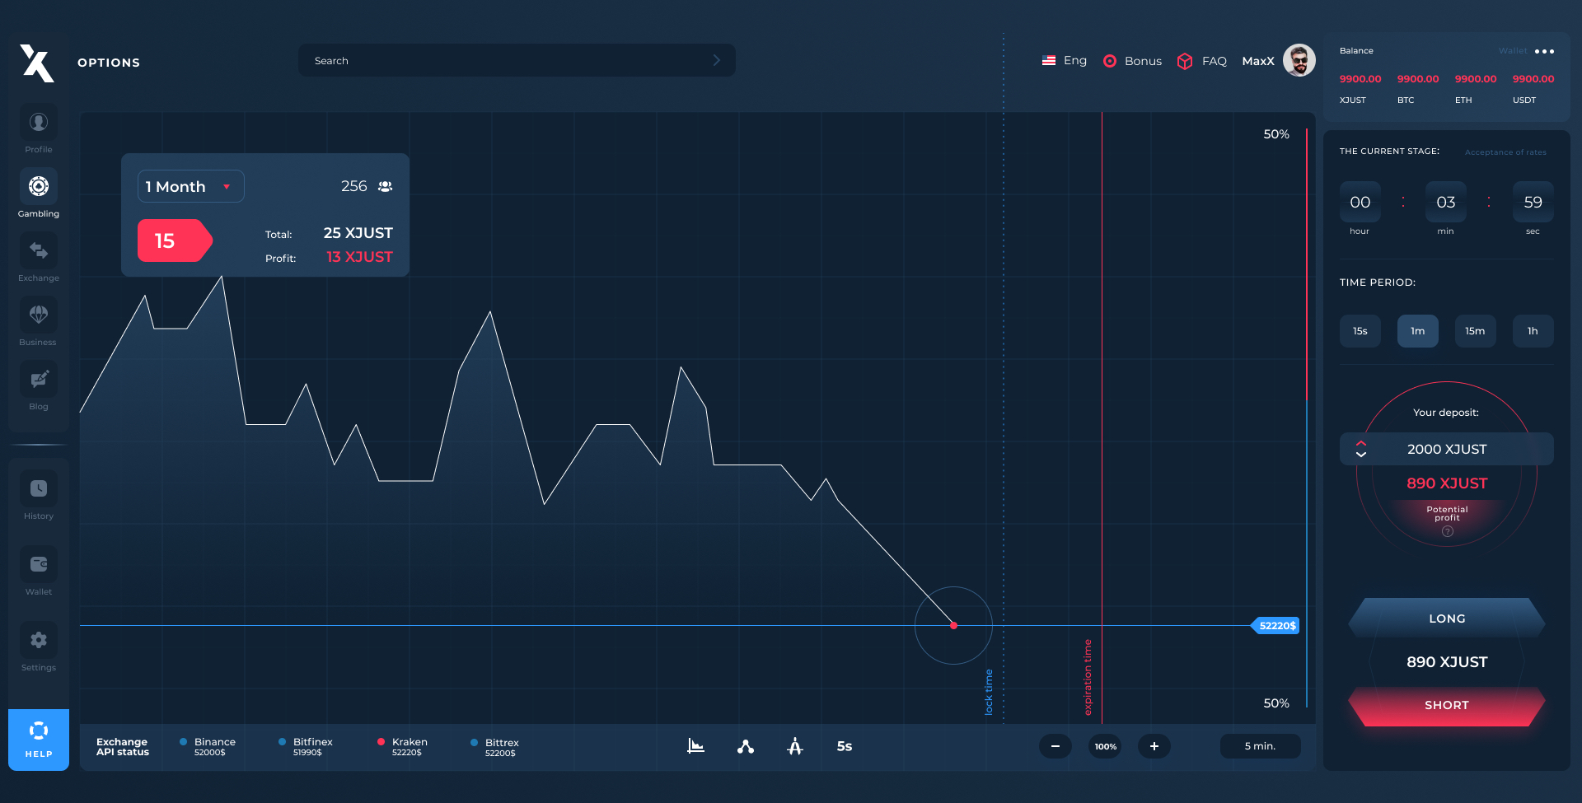
Task: Open the Bonus menu item
Action: (x=1133, y=61)
